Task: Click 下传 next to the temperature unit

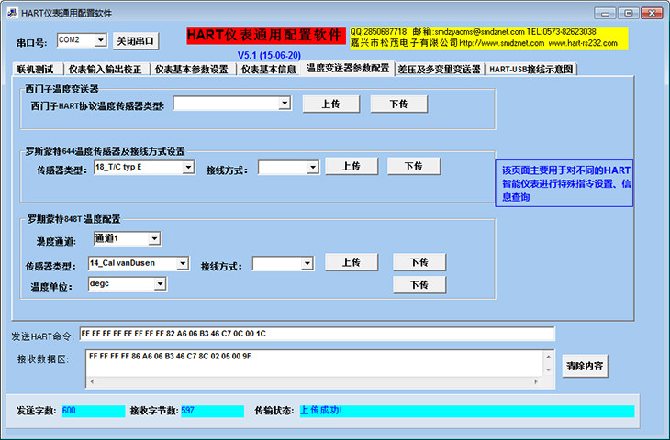Action: click(x=419, y=285)
